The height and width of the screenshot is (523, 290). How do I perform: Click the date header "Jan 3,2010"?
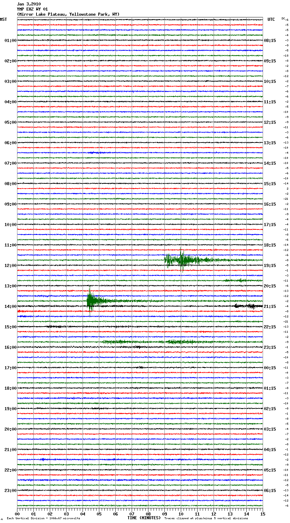pos(29,4)
